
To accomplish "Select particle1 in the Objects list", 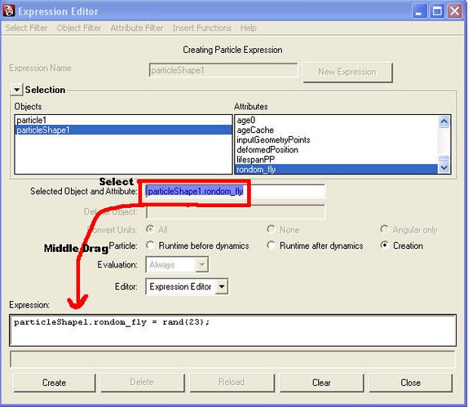I will pos(123,121).
